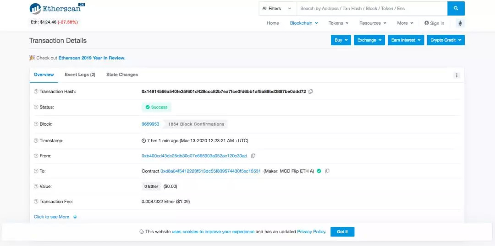Copy the To contract address
Screen dimensions: 495x246
pyautogui.click(x=327, y=171)
